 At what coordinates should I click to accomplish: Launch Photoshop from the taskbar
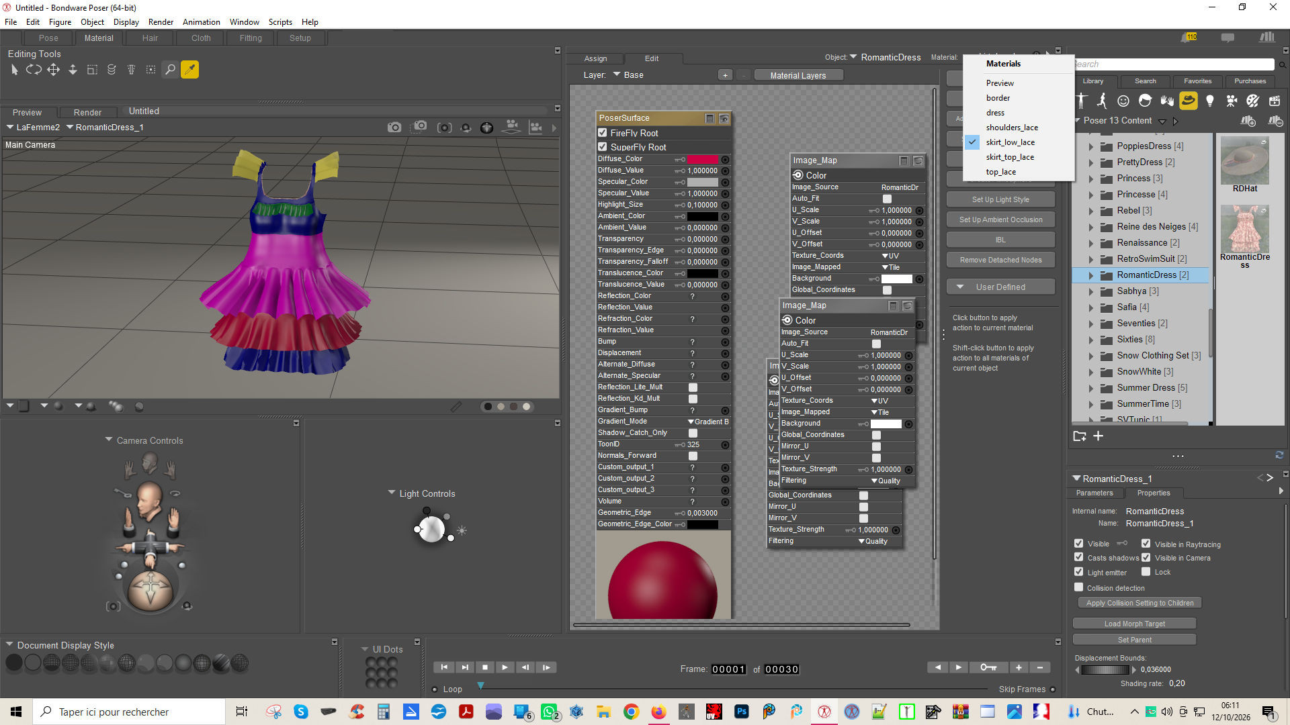pos(742,712)
